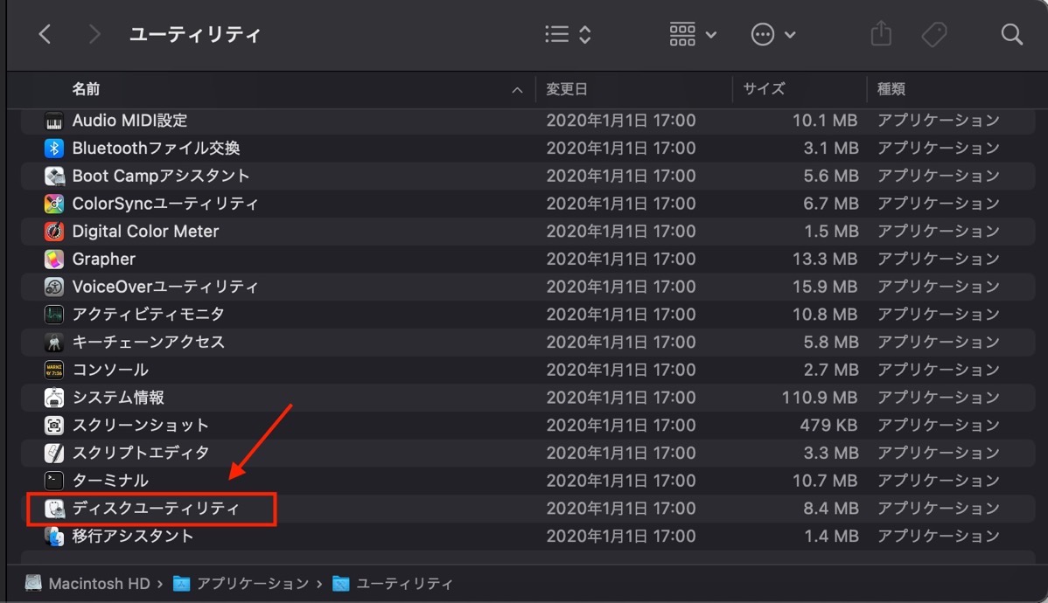Go back with the left chevron button
The height and width of the screenshot is (603, 1048).
(x=45, y=34)
